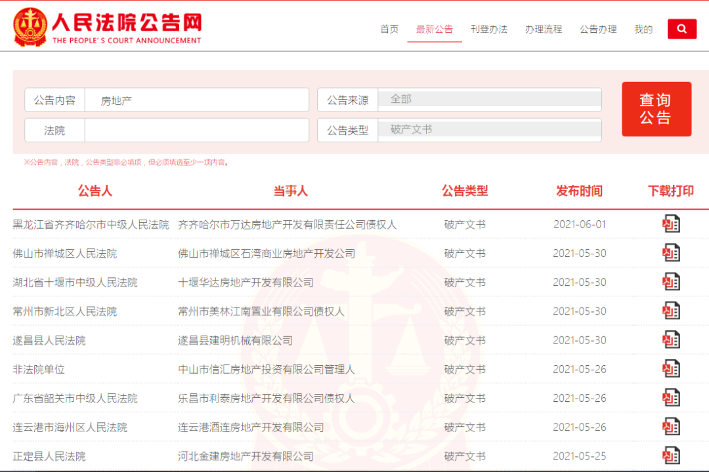Click the 法院 field label

[x=54, y=130]
